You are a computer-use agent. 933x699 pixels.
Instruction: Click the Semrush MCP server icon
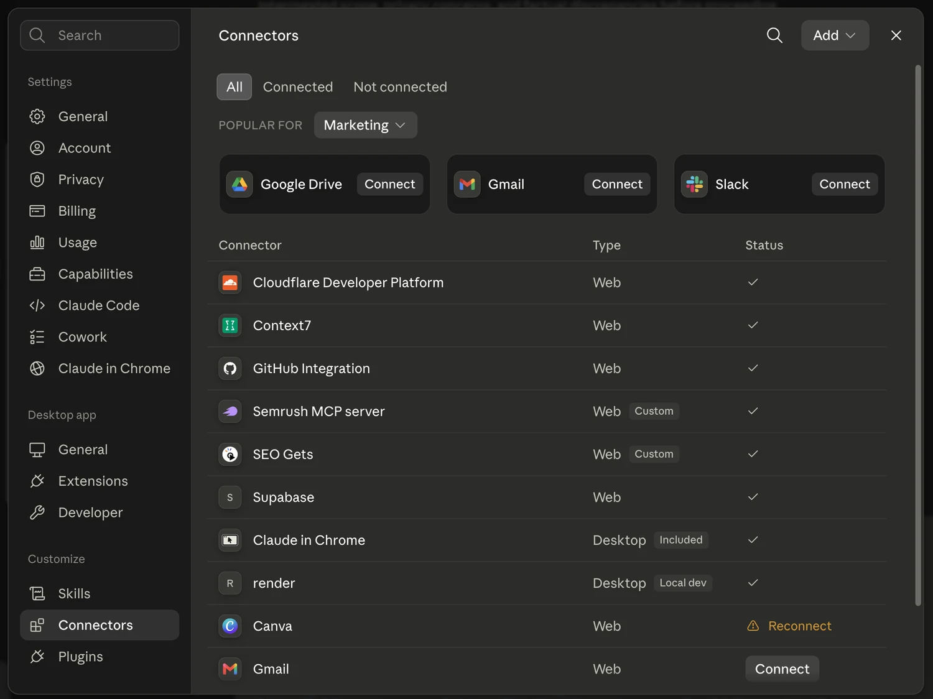(x=230, y=411)
